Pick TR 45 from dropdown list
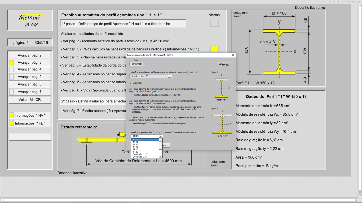 click(145, 147)
